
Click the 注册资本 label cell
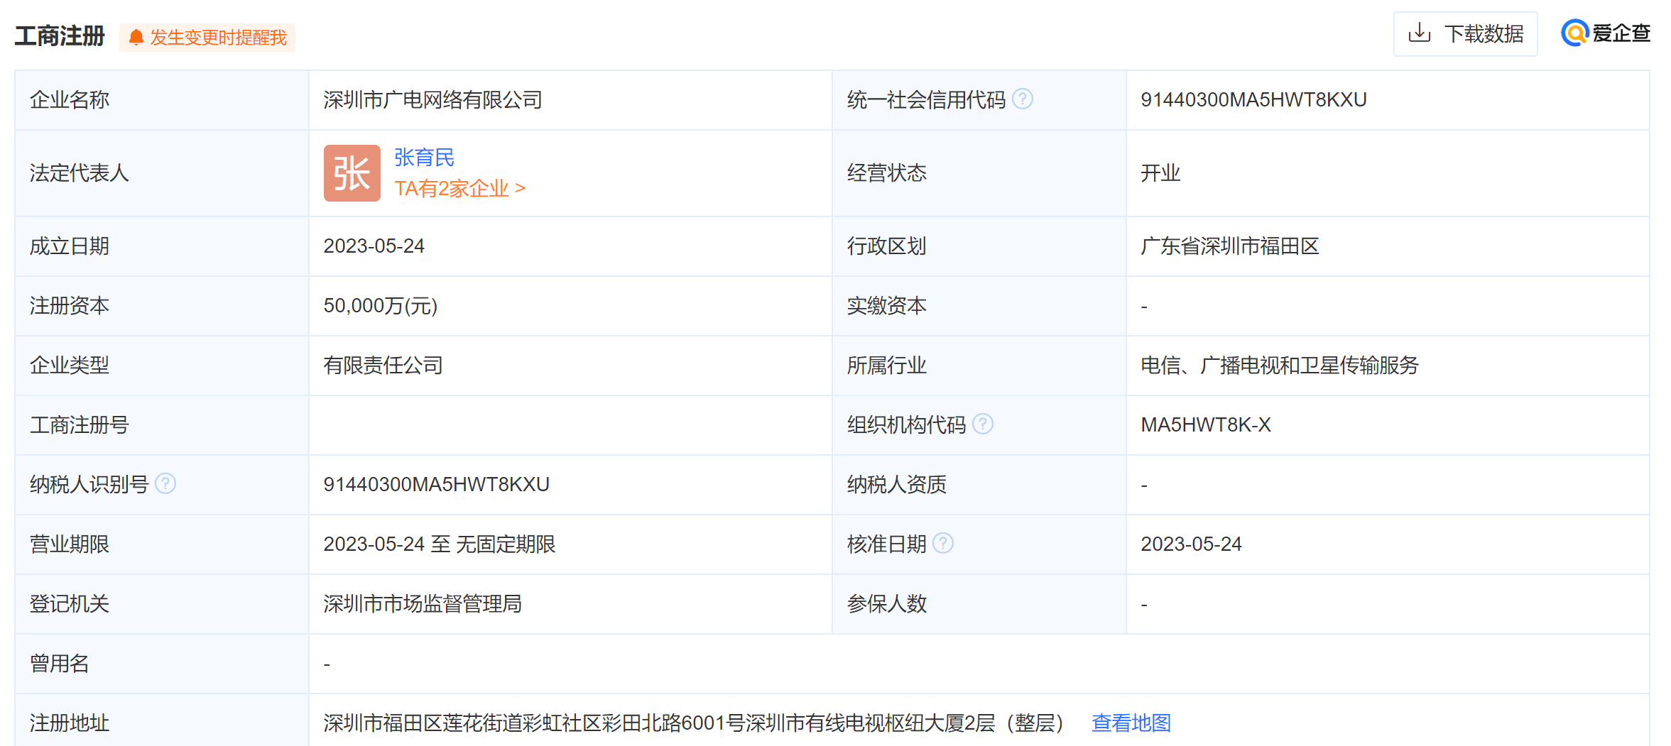tap(162, 306)
